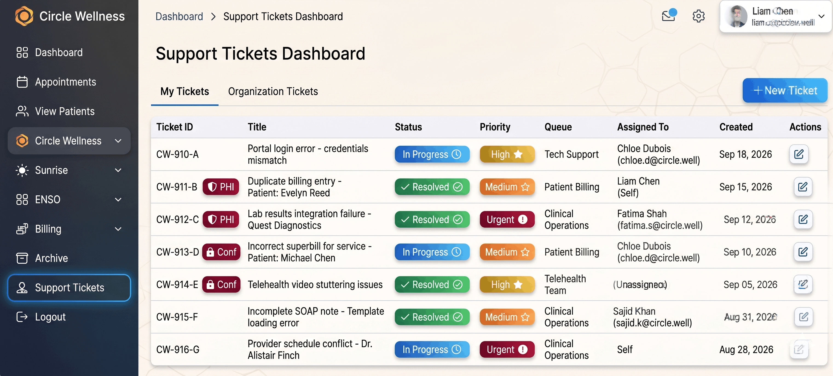Viewport: 833px width, 376px height.
Task: Select the My Tickets tab
Action: 185,92
